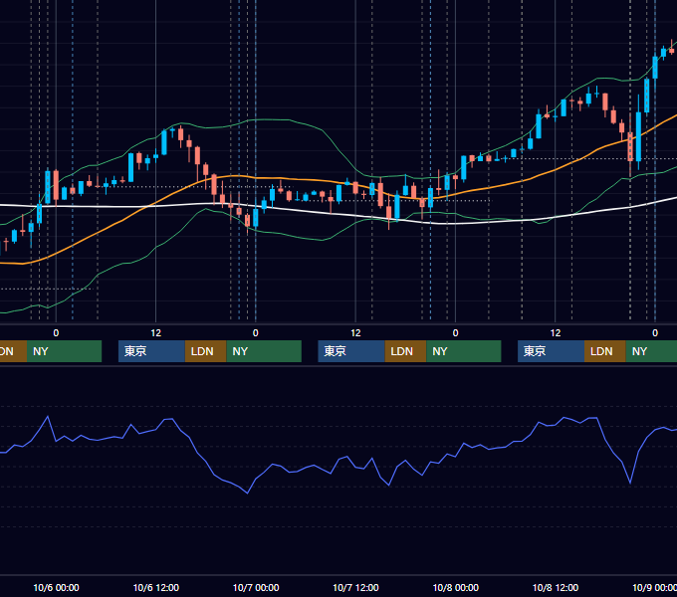This screenshot has width=677, height=597.
Task: Click the oscillator trough just before 10/7 00:00
Action: pyautogui.click(x=247, y=494)
